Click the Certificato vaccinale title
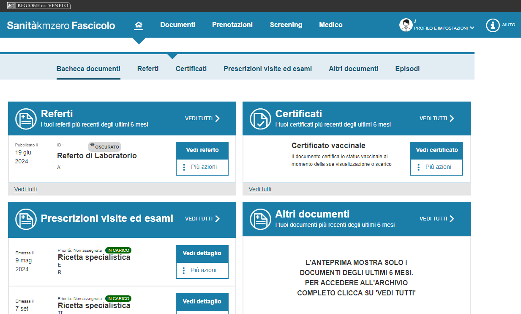Screen dimensions: 521x314 [x=328, y=146]
